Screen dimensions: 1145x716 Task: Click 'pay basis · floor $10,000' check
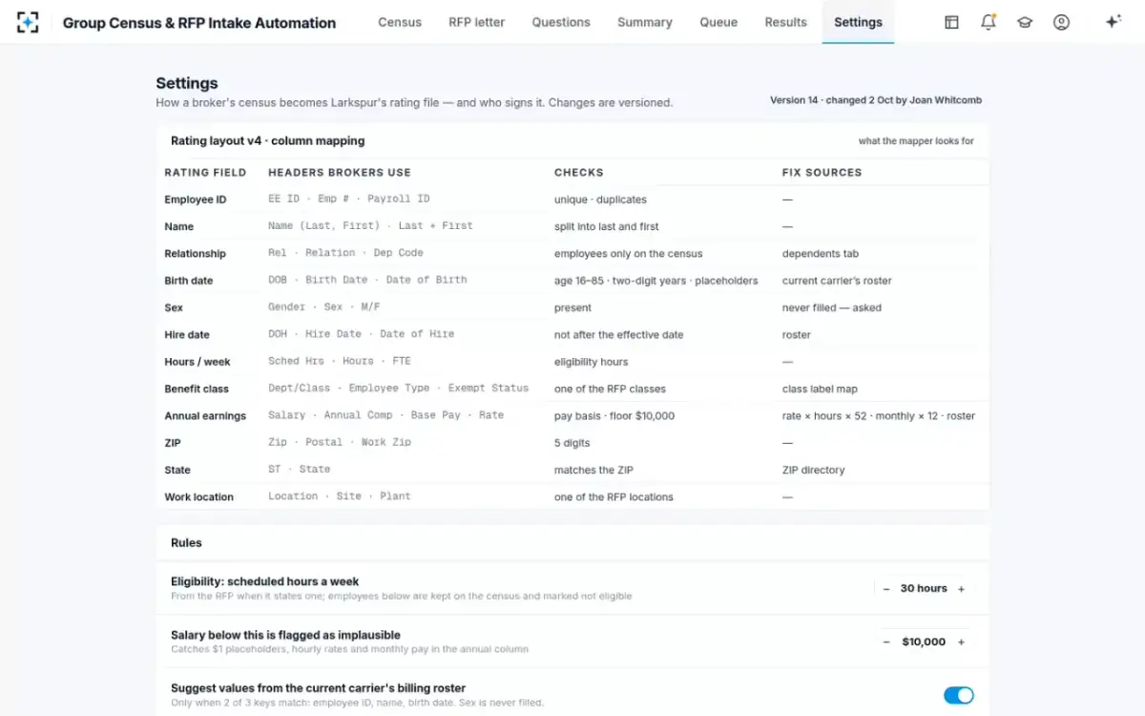(x=614, y=416)
